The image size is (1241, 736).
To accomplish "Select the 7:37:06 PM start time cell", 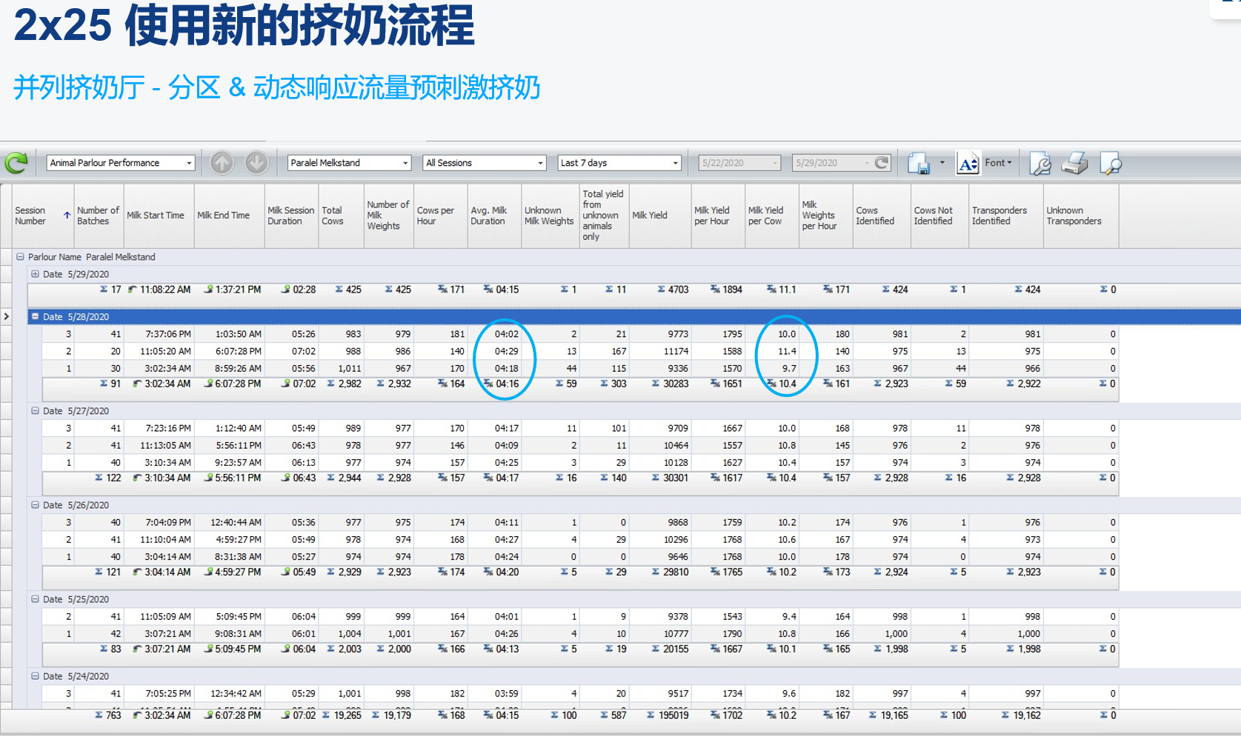I will (159, 334).
